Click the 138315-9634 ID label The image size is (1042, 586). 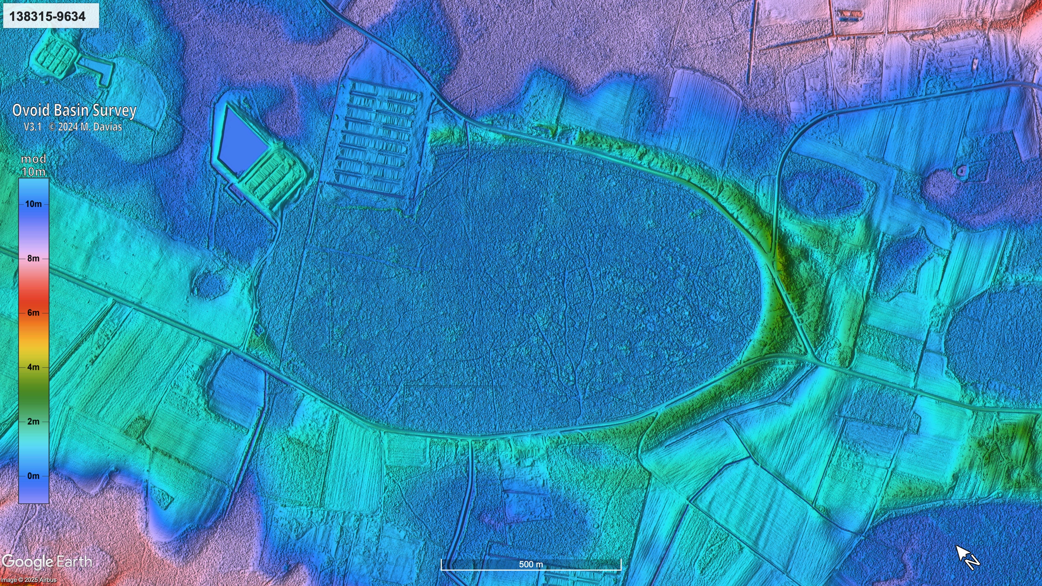pyautogui.click(x=47, y=16)
